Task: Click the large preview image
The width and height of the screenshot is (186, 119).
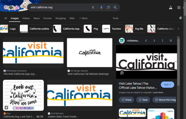Action: (x=146, y=62)
